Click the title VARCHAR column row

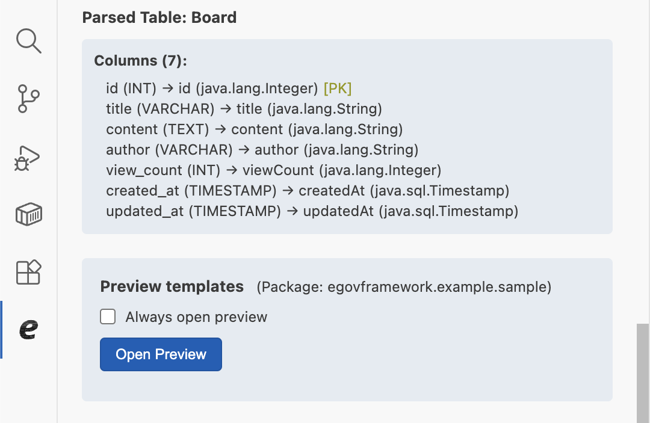[244, 109]
